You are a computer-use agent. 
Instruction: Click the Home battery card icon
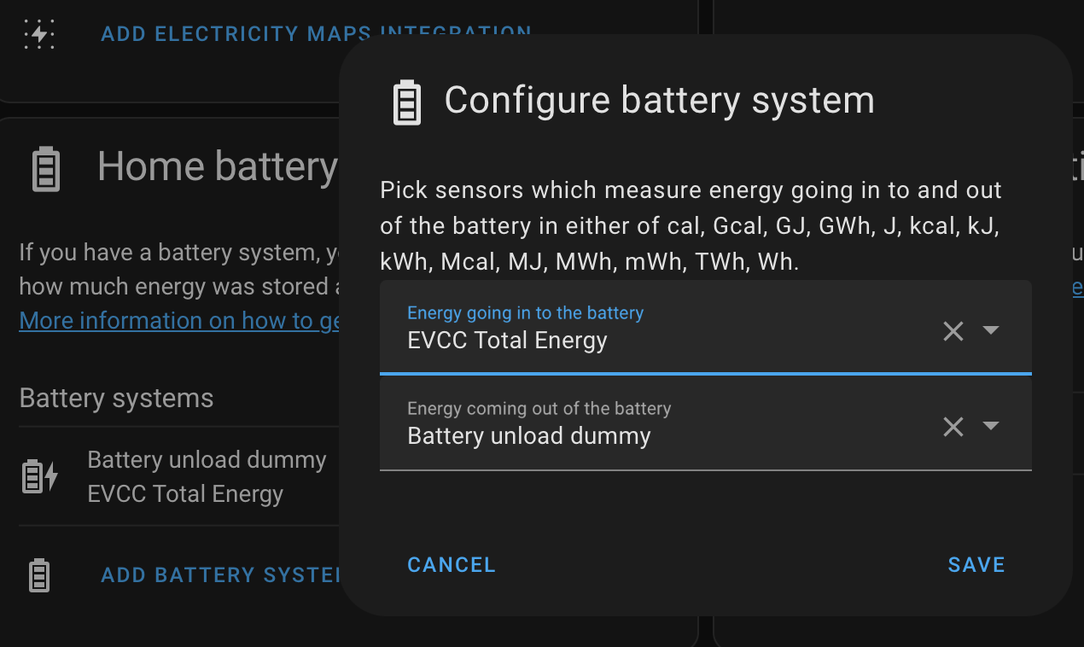[x=46, y=168]
